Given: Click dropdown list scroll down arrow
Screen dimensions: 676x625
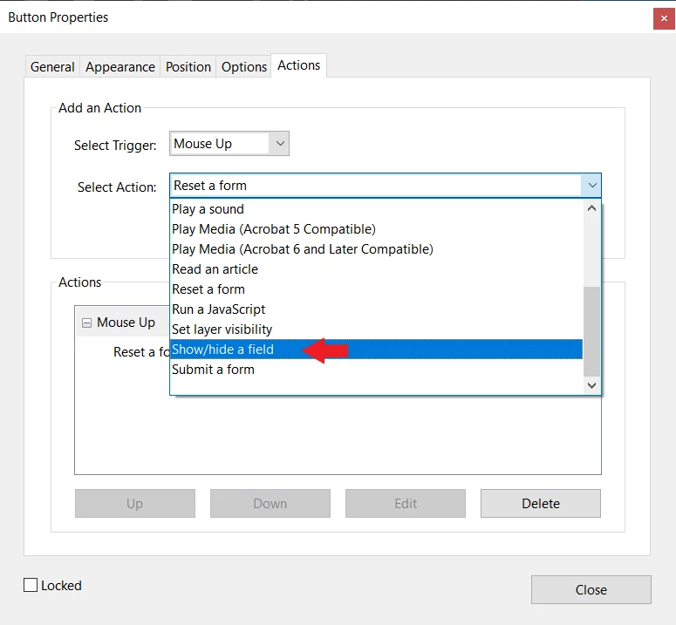Looking at the screenshot, I should click(592, 385).
